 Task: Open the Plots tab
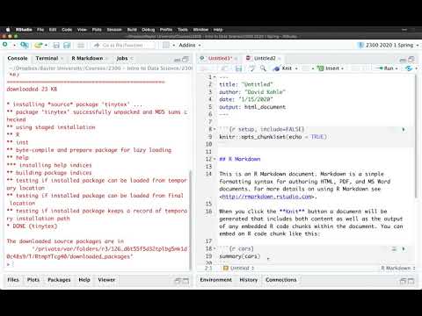[x=33, y=280]
